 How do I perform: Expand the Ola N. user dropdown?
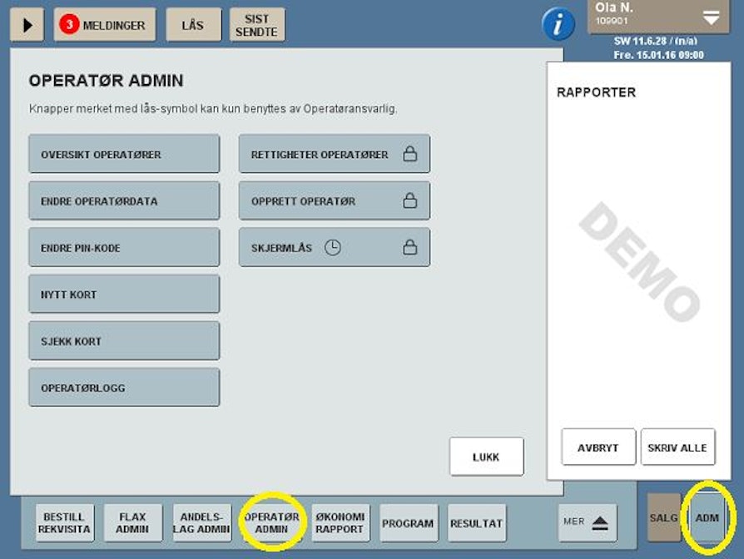pos(710,17)
